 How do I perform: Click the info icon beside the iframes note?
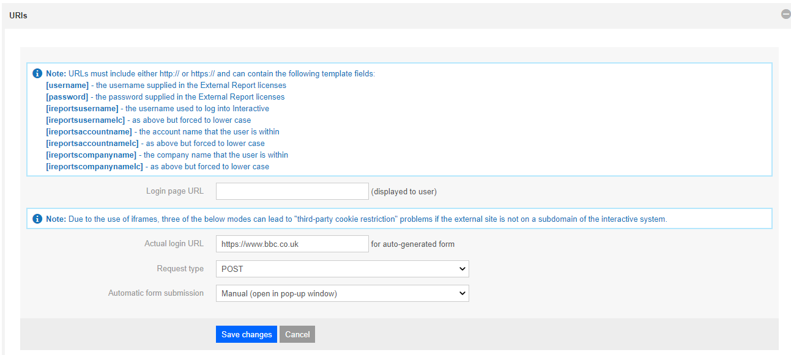tap(37, 219)
